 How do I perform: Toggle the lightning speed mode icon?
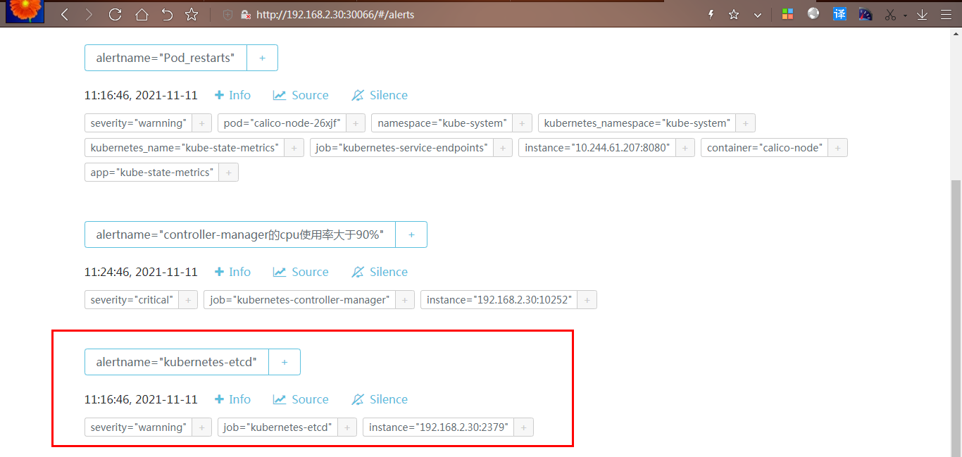click(x=711, y=14)
